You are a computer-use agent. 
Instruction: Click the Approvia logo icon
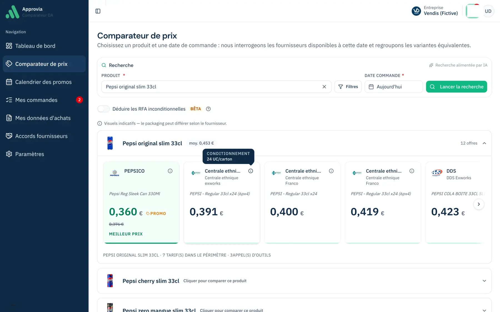point(12,12)
